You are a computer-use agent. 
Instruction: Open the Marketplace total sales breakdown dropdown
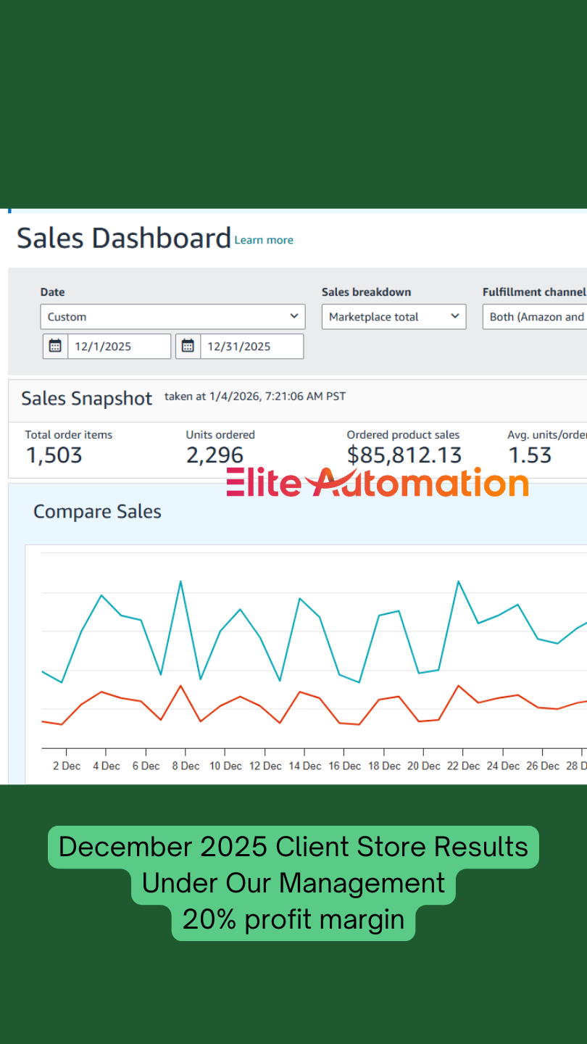tap(394, 317)
